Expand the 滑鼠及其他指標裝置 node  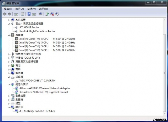[x=9, y=62]
